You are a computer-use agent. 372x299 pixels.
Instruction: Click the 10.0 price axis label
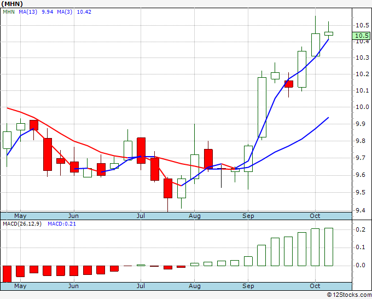[362, 107]
